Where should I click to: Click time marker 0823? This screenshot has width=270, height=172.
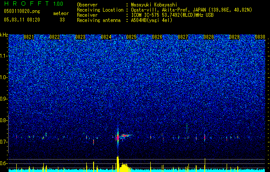tap(80, 37)
